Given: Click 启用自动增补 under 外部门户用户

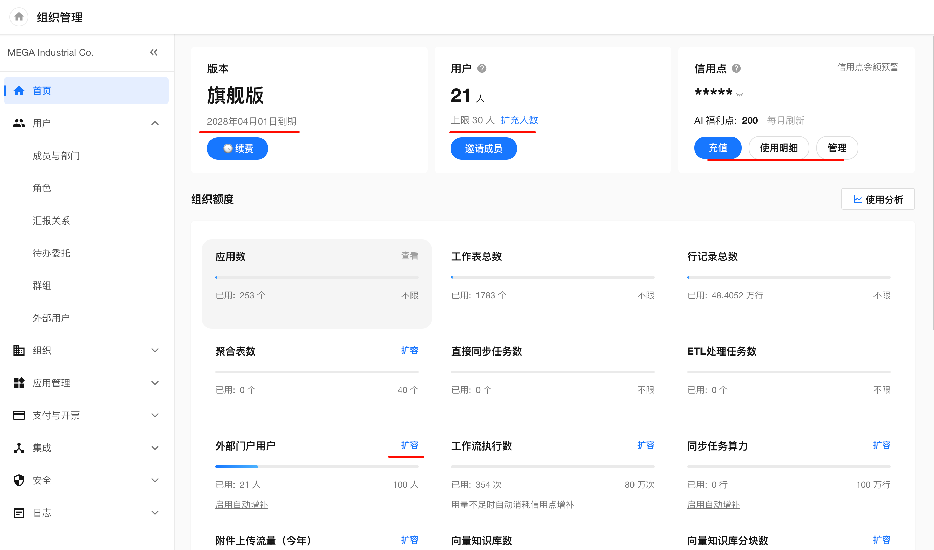Looking at the screenshot, I should point(241,504).
